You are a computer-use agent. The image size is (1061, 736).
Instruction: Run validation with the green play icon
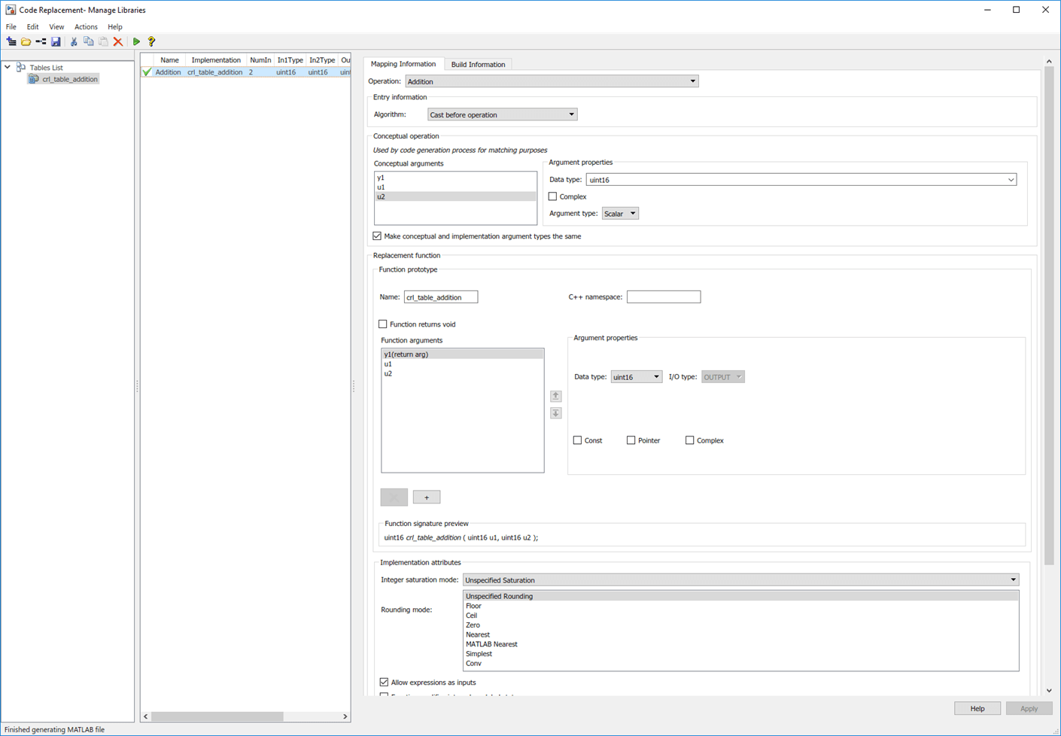(x=136, y=42)
